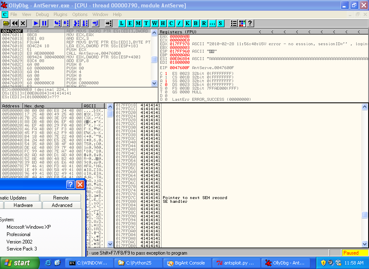Screen dimensions: 369x269
Task: Close the debugged program via X toolbar icon
Action: tap(23, 23)
